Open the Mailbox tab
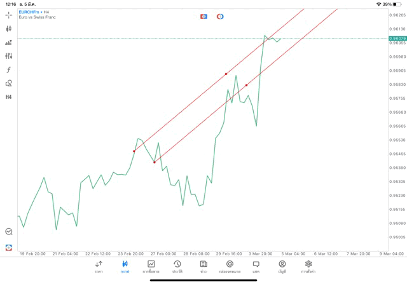Screen dimensions: 407x284 (230, 266)
